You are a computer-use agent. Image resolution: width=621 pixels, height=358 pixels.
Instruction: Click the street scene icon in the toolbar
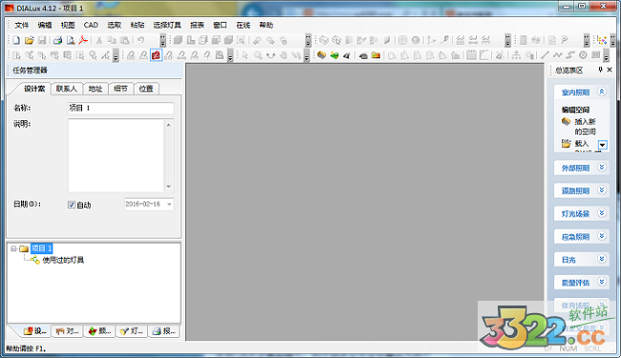coord(347,55)
